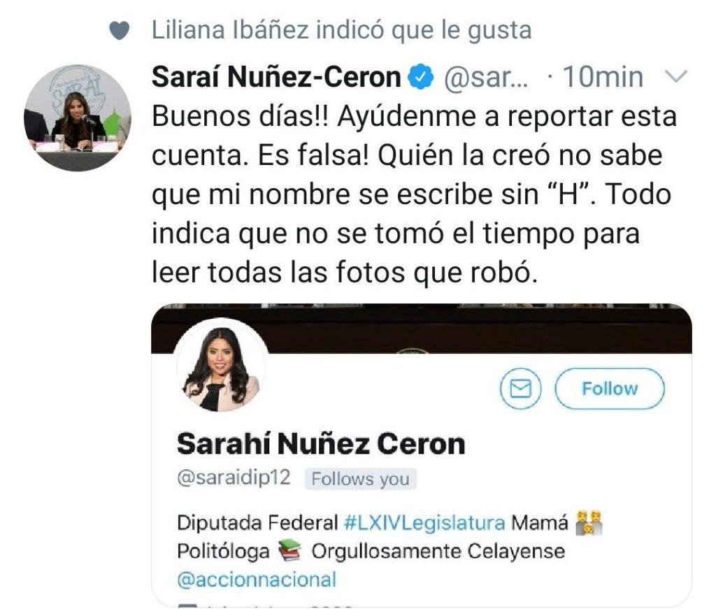The height and width of the screenshot is (609, 716).
Task: Click the Follows you badge
Action: [360, 479]
